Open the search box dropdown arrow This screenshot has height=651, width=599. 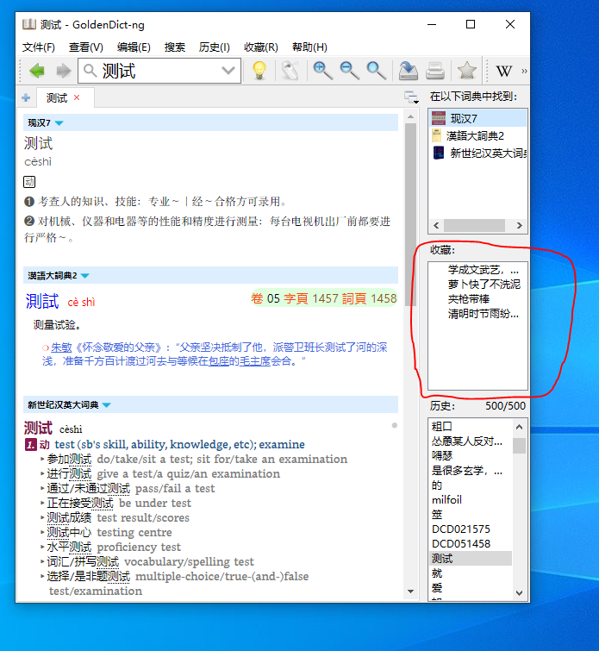[228, 71]
